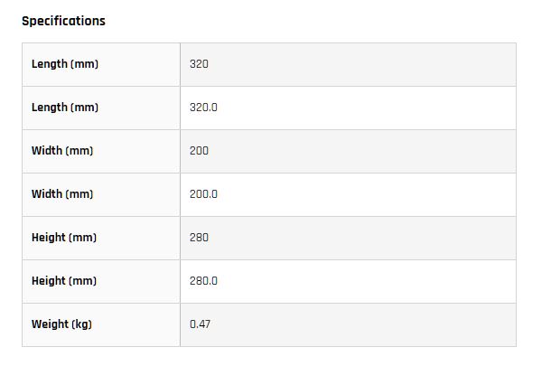This screenshot has height=385, width=551.
Task: Click the 200.0 width value
Action: click(x=203, y=193)
